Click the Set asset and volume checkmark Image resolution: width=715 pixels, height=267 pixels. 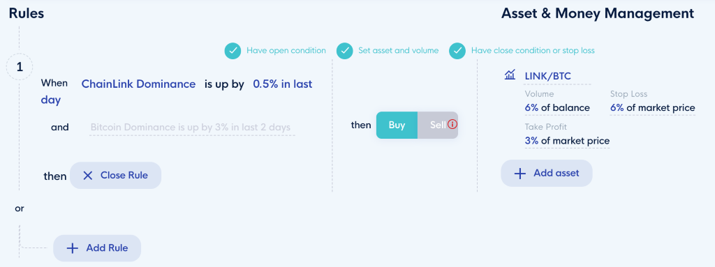[345, 51]
